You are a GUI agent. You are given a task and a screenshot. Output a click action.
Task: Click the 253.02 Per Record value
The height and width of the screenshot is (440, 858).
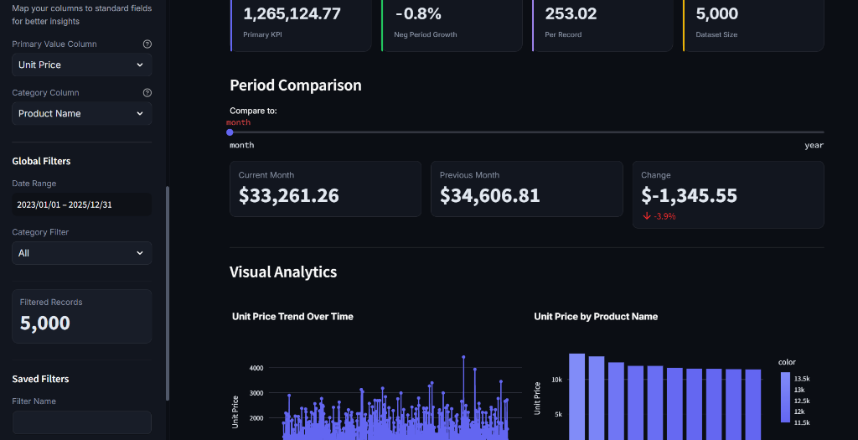coord(571,13)
